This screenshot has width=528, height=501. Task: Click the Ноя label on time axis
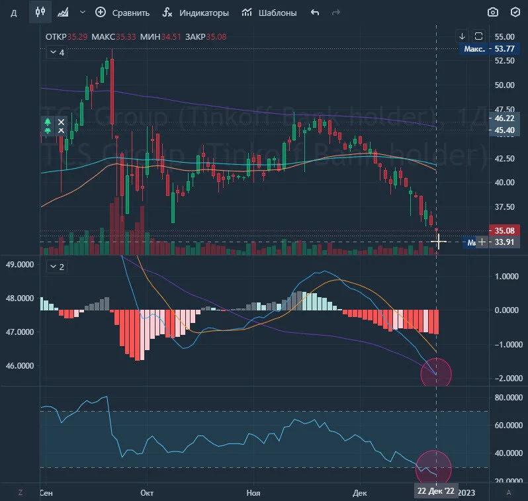click(x=253, y=493)
